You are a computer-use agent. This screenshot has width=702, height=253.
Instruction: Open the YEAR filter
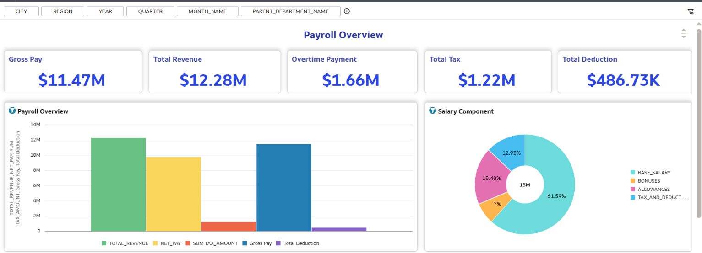tap(105, 11)
